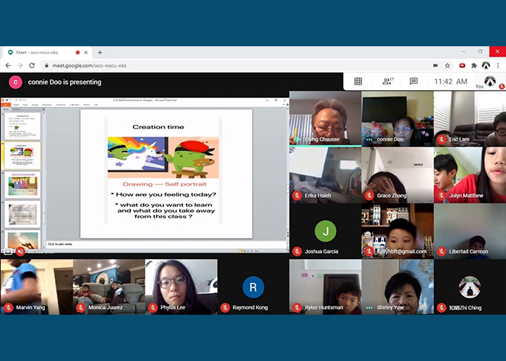
Task: Click "connie Doo is presenting" text
Action: point(64,82)
